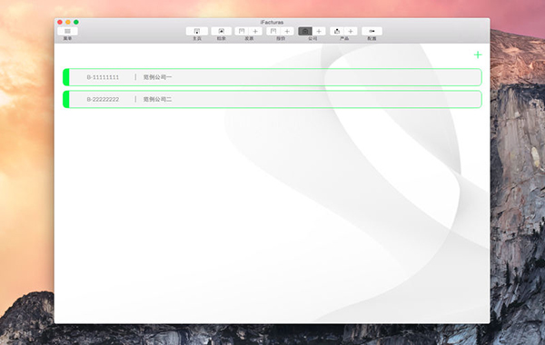
Task: Open company row B-11111111
Action: click(x=272, y=77)
